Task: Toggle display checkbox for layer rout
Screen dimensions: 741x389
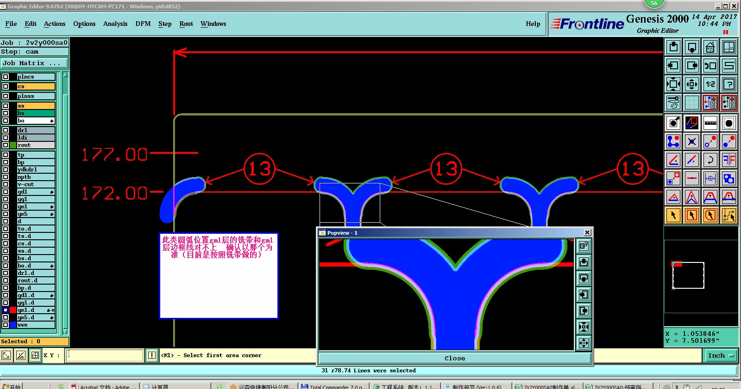Action: tap(6, 145)
